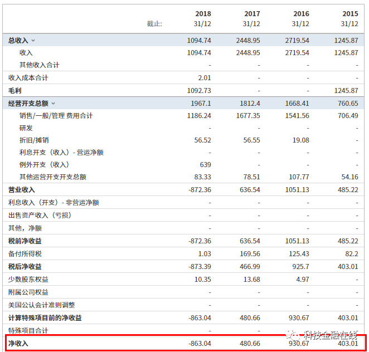Click the 利息收入（开支）- 非营运净额 label

click(x=54, y=202)
